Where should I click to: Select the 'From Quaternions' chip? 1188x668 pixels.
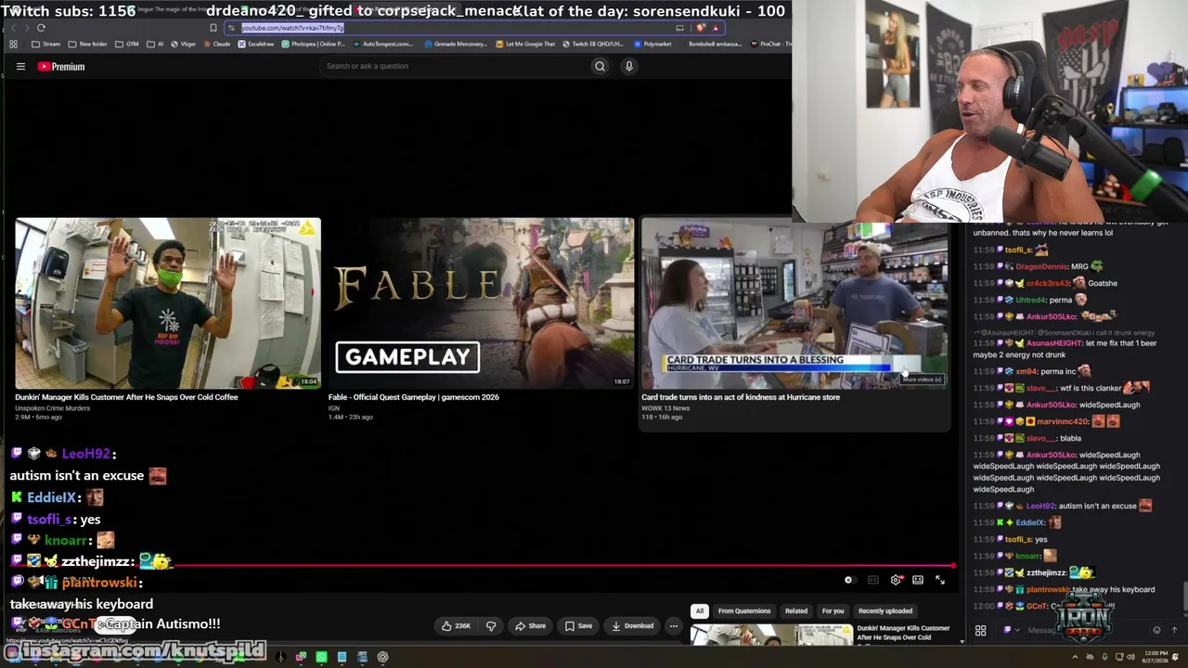point(744,611)
